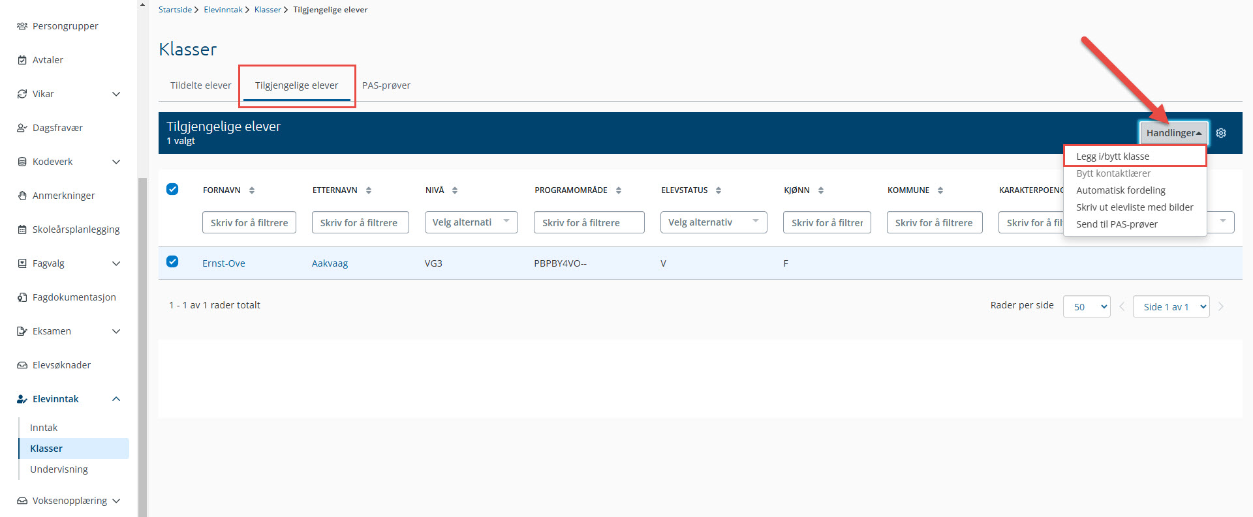
Task: Click the Skoleårsplanlegging calendar icon
Action: (x=22, y=229)
